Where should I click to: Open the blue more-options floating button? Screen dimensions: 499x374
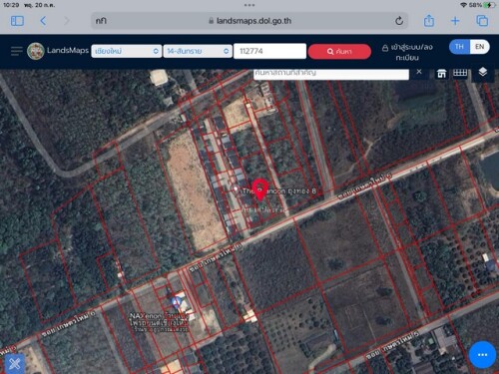tap(482, 355)
